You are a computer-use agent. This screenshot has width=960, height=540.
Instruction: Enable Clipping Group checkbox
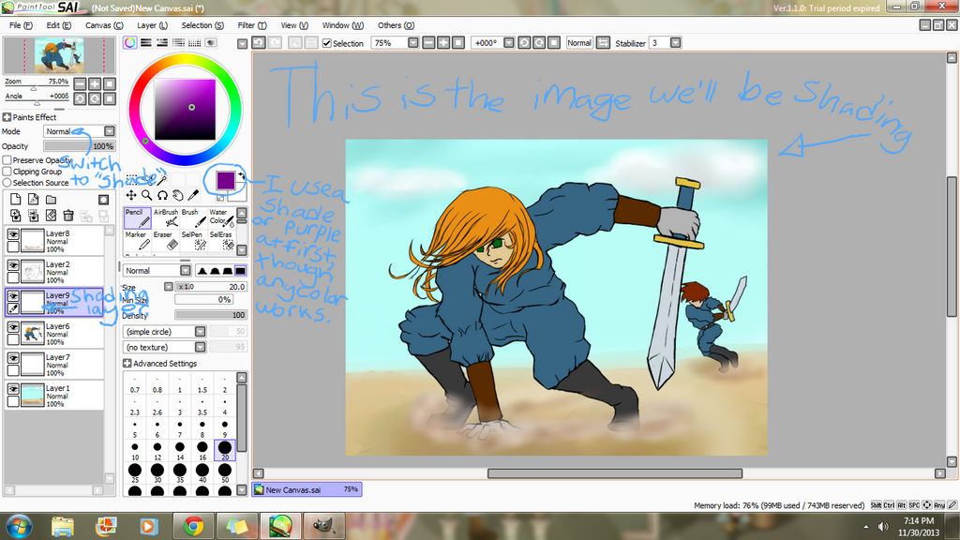[x=7, y=172]
